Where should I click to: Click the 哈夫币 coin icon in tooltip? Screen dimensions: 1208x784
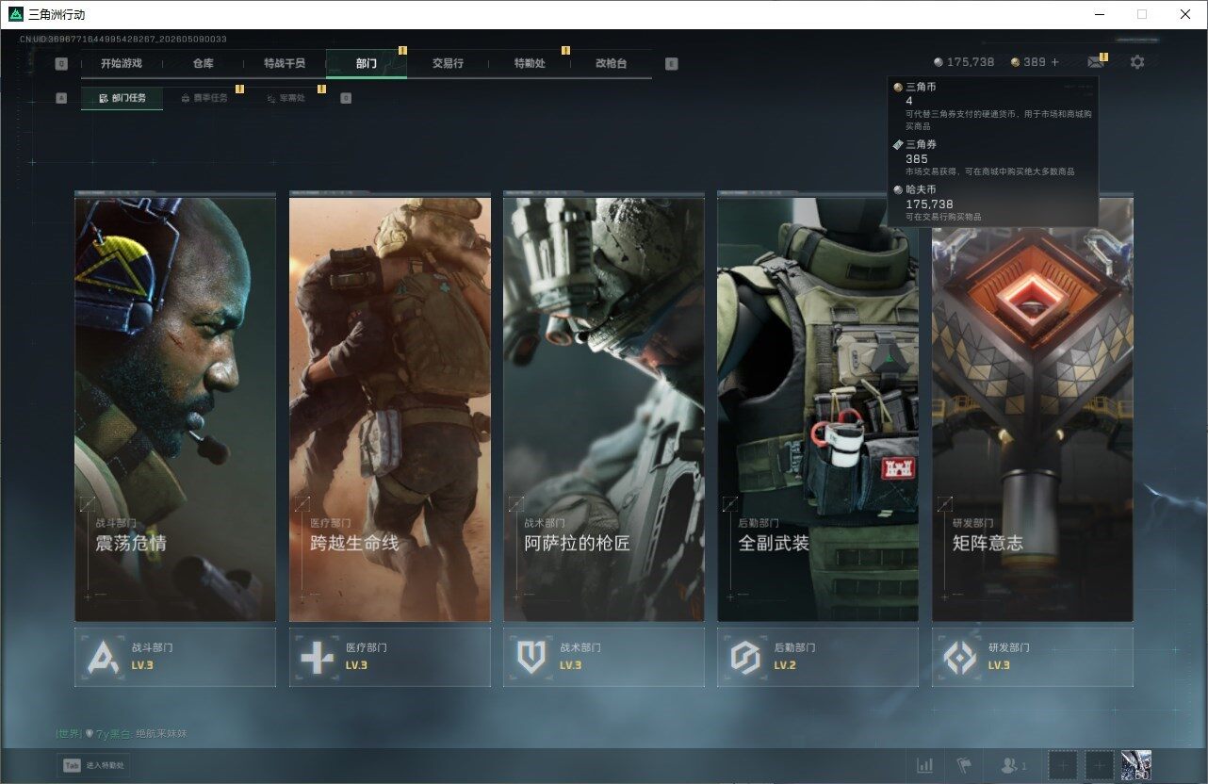pyautogui.click(x=898, y=189)
